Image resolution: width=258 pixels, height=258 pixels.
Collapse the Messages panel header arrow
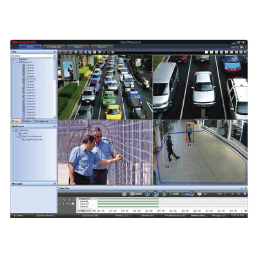pyautogui.click(x=55, y=184)
